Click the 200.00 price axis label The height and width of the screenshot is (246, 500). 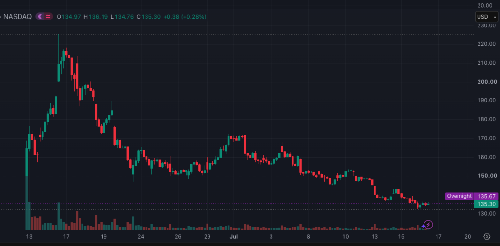click(487, 82)
